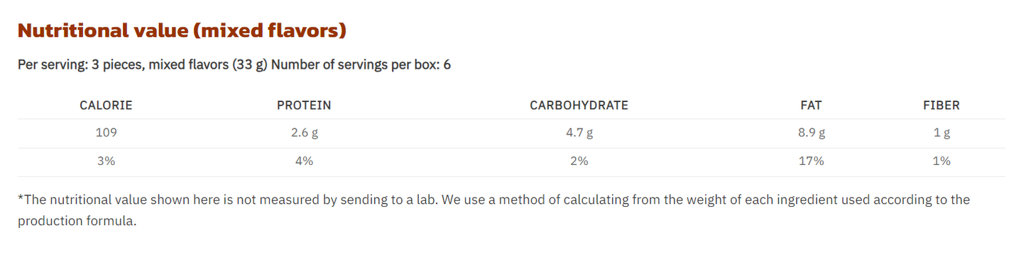Select the 1 g fiber value
This screenshot has height=269, width=1026.
click(x=942, y=133)
